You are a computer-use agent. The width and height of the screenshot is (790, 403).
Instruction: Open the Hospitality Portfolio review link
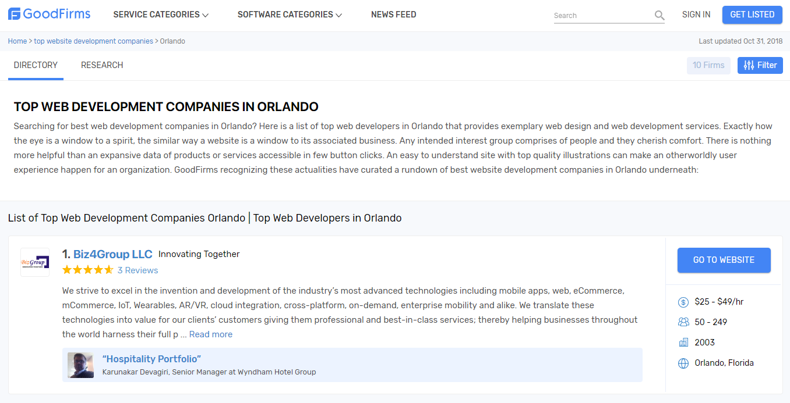coord(151,359)
